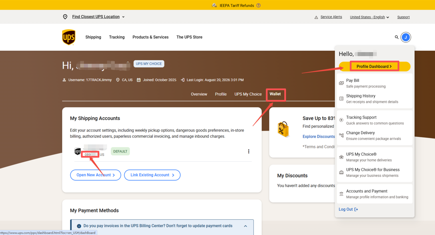Open the United States - English language selector
The image size is (435, 235).
370,17
